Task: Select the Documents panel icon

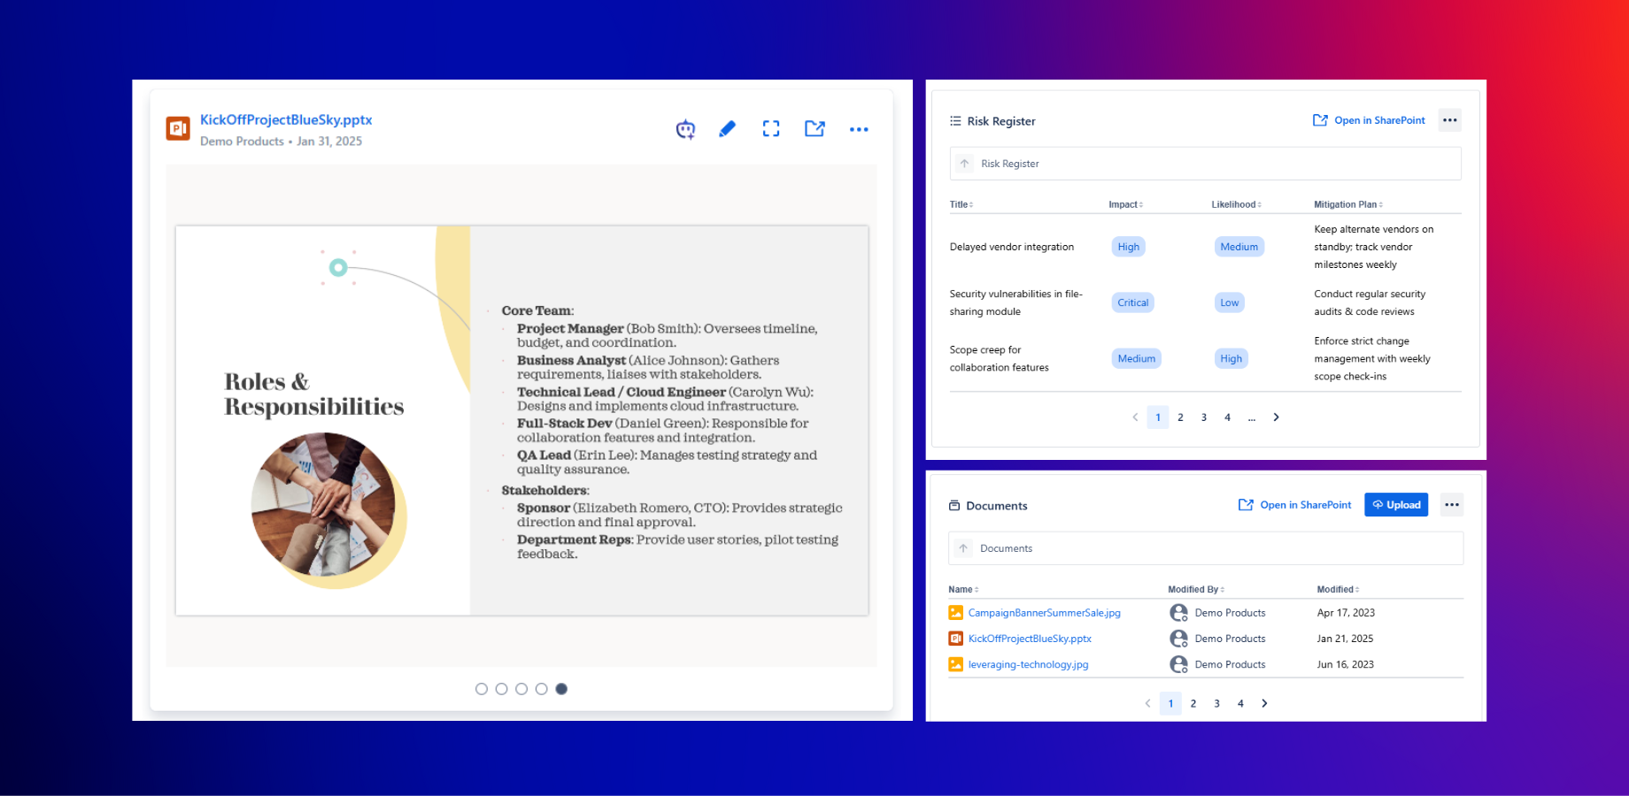Action: pos(954,505)
